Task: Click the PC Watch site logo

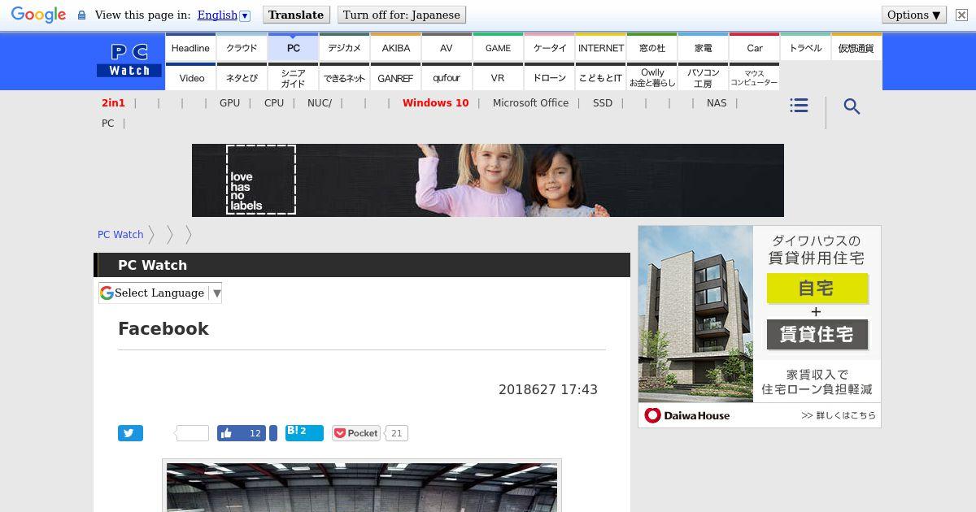Action: click(129, 61)
